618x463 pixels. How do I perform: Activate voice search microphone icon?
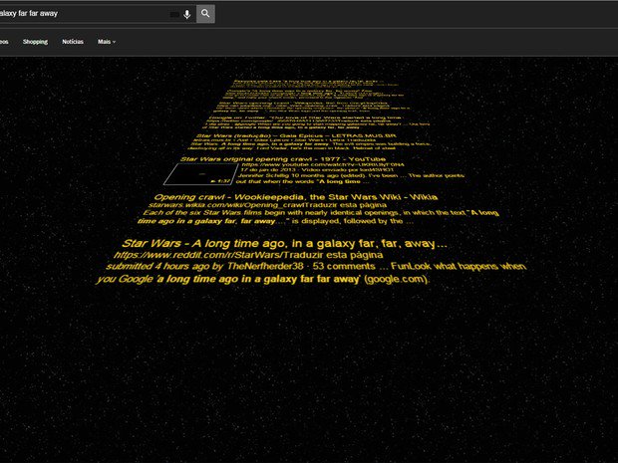186,14
